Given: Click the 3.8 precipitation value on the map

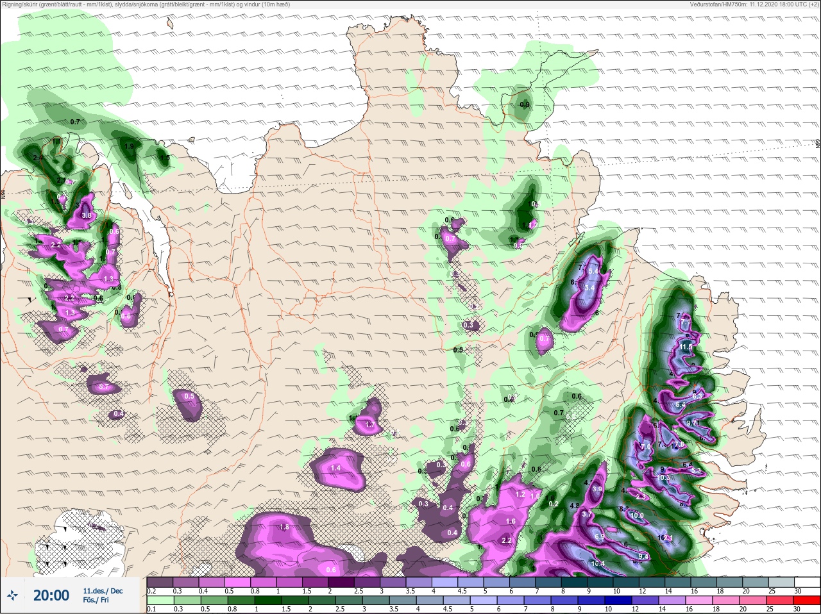Looking at the screenshot, I should pos(87,216).
